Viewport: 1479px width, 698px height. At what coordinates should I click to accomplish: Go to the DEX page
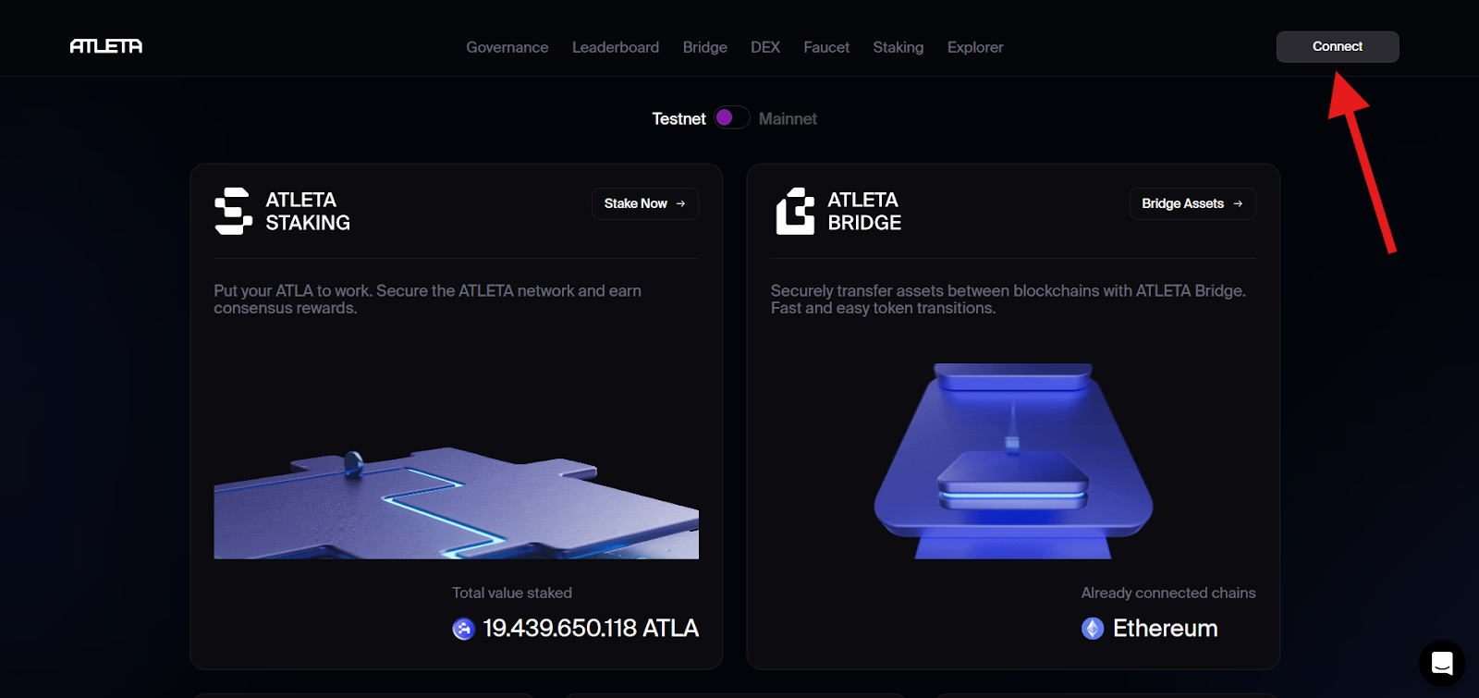pos(765,47)
